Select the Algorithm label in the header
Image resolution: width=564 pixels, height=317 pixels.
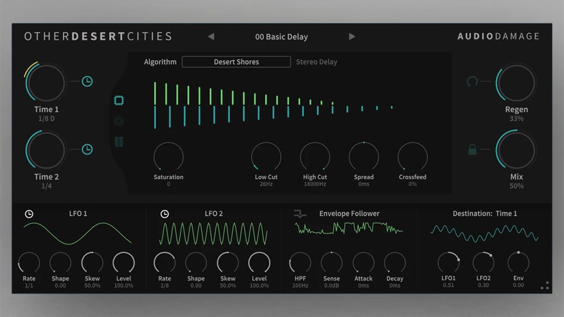tap(160, 62)
